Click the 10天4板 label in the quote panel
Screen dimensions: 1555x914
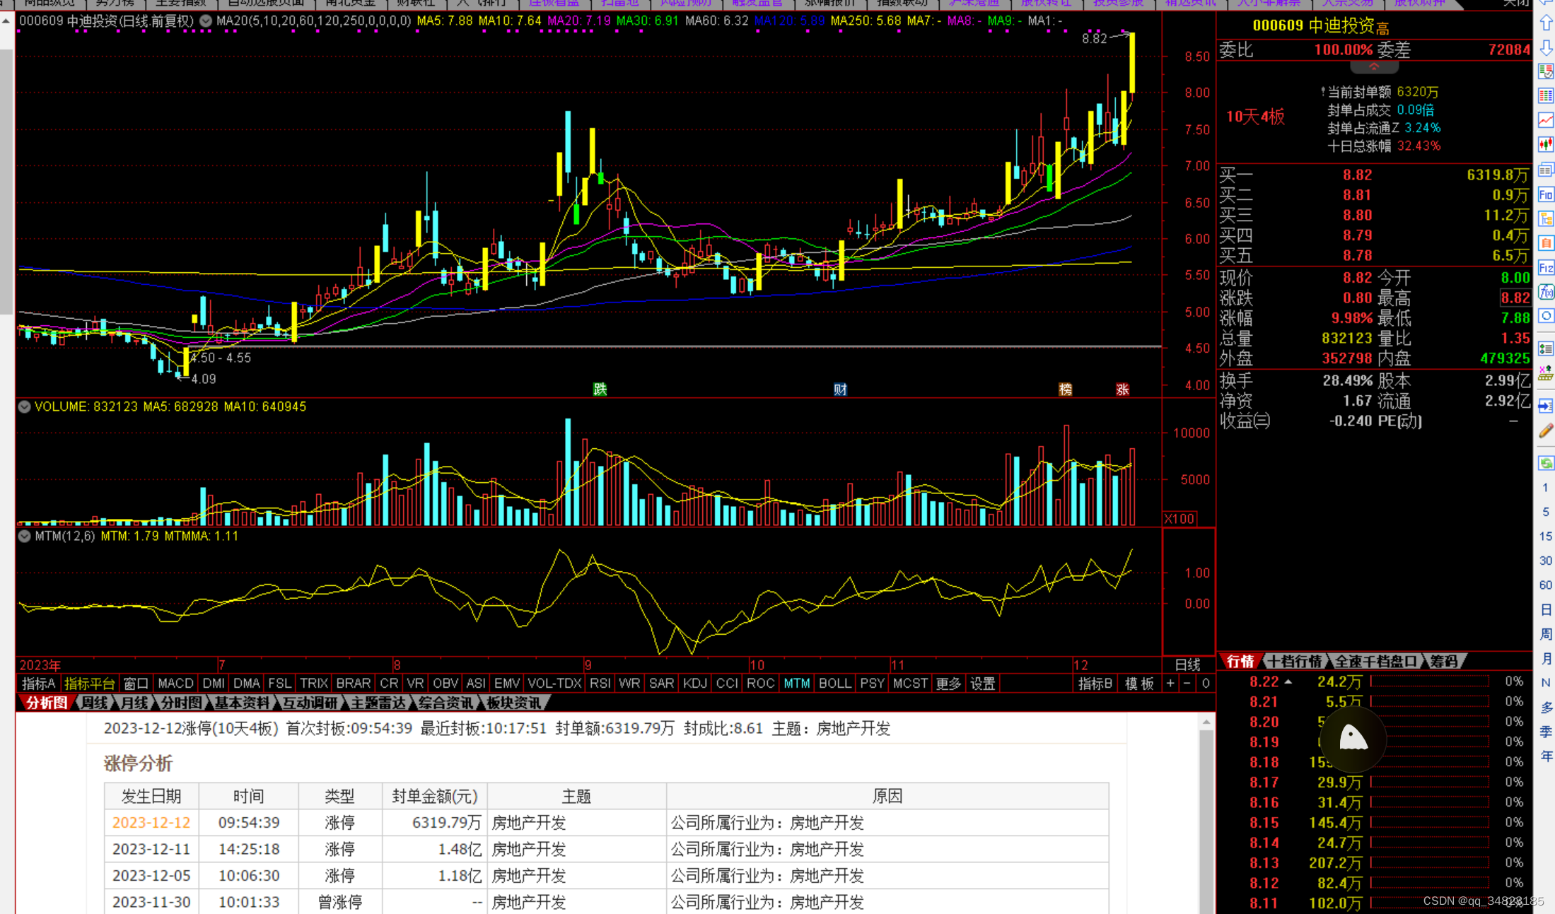point(1255,117)
